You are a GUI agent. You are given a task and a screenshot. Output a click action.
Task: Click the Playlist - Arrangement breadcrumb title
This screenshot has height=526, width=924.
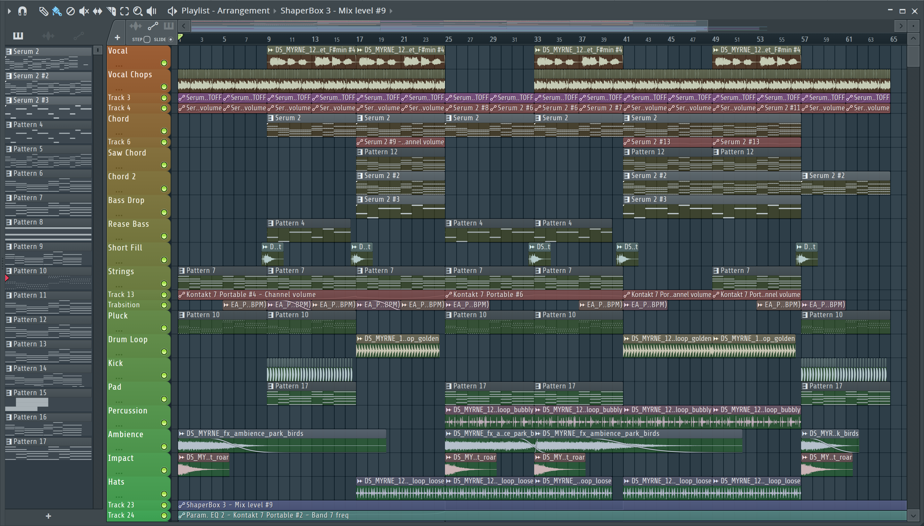coord(226,11)
